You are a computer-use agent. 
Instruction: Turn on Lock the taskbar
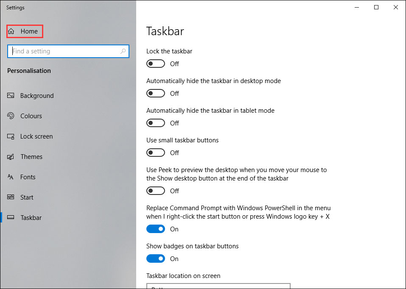tap(156, 64)
